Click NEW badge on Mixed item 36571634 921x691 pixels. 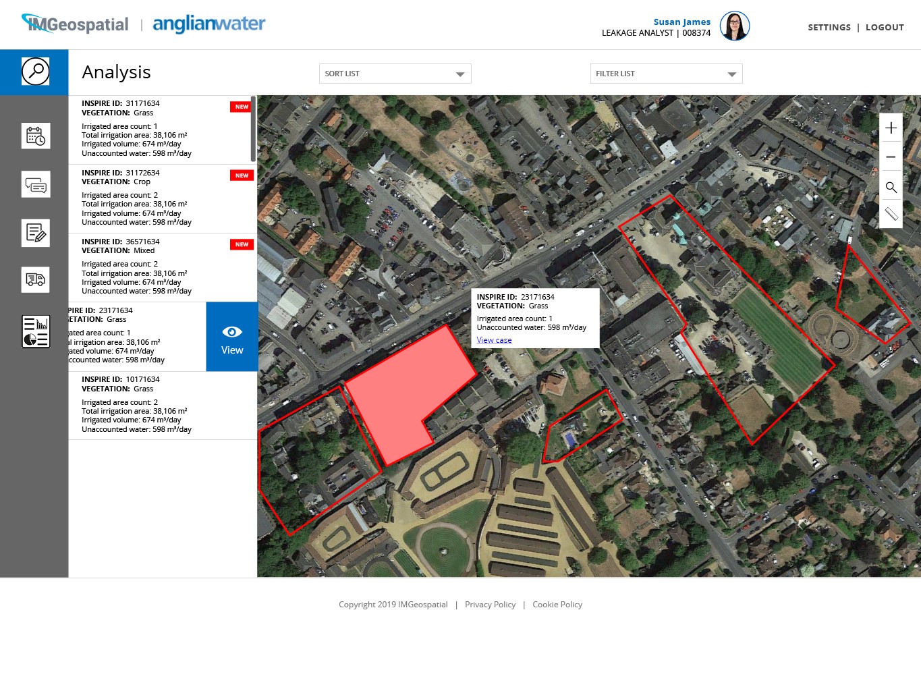(x=242, y=244)
